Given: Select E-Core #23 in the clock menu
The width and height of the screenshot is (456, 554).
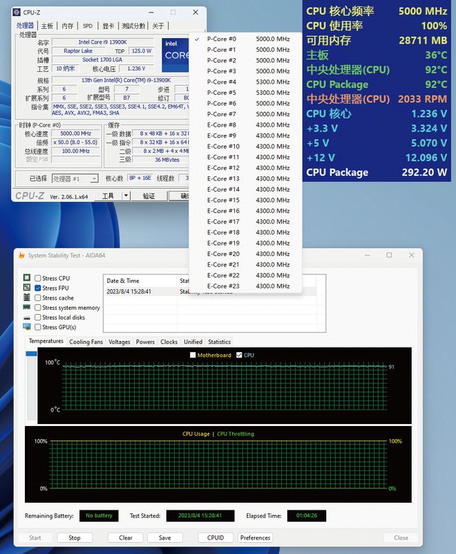Looking at the screenshot, I should coord(245,286).
